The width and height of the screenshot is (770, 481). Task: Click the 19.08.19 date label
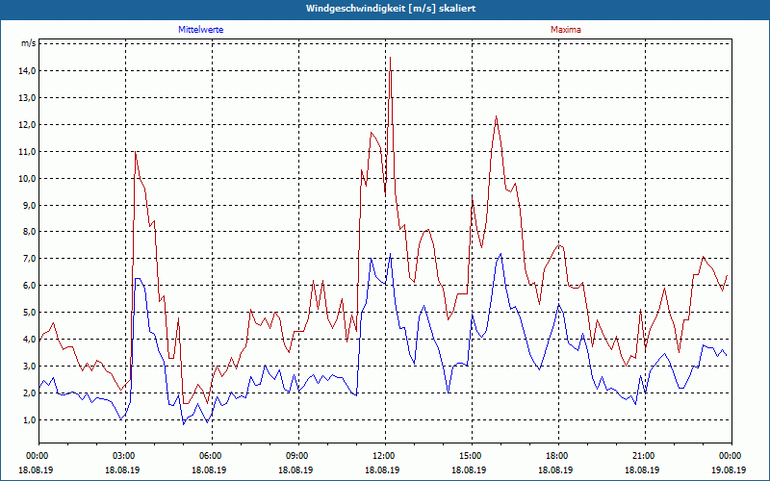(730, 469)
